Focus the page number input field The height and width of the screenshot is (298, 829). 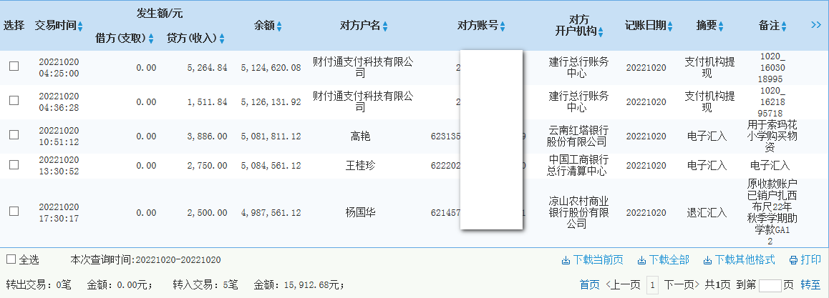pos(770,286)
